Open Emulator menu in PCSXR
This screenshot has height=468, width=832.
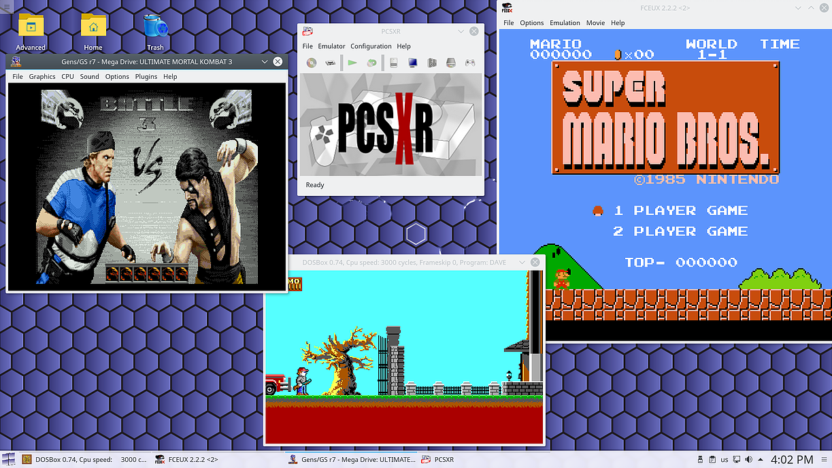click(x=331, y=46)
